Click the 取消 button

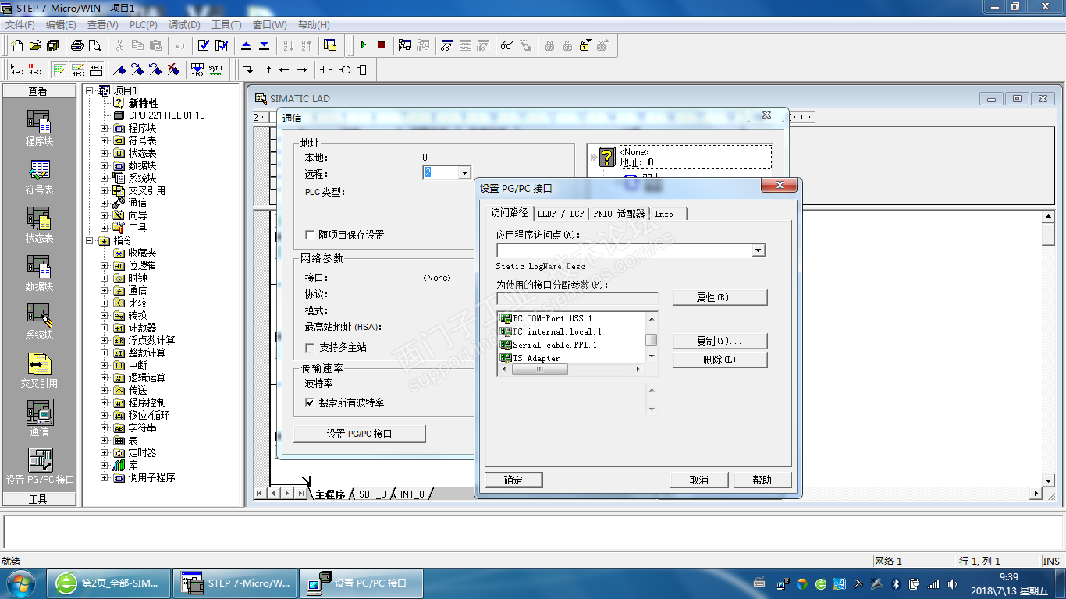tap(699, 480)
